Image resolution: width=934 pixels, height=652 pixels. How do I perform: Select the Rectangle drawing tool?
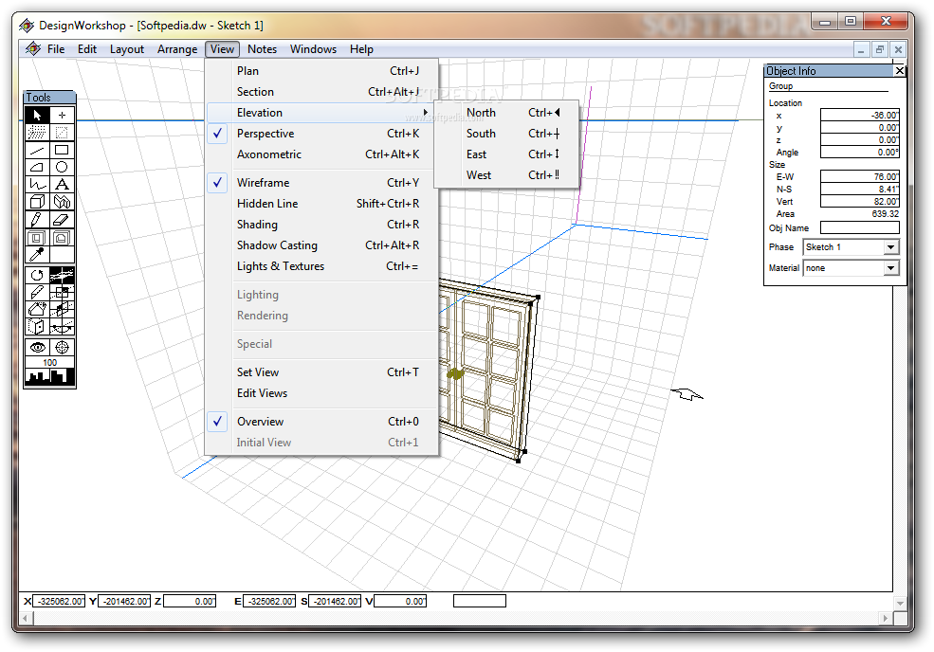click(62, 150)
